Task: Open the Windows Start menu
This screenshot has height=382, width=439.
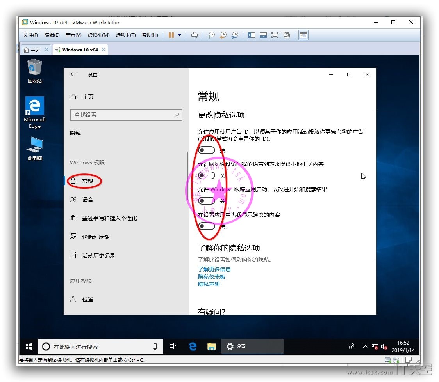Action: [x=29, y=347]
